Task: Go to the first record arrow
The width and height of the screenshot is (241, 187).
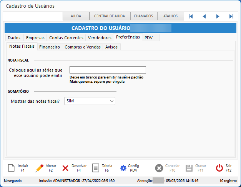Action: pyautogui.click(x=191, y=16)
